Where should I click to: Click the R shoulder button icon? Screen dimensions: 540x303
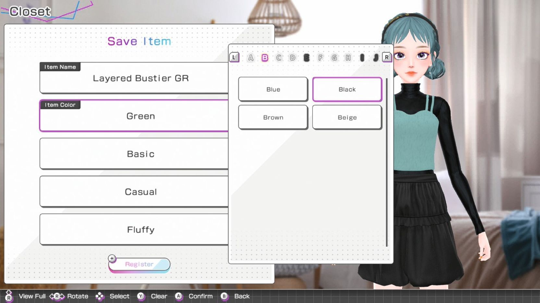pyautogui.click(x=387, y=57)
